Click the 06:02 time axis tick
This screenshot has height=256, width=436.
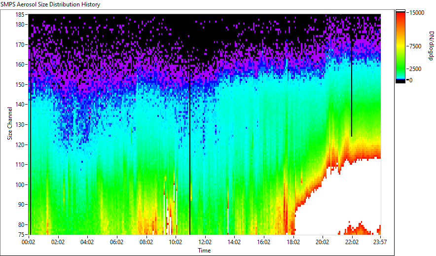click(116, 242)
